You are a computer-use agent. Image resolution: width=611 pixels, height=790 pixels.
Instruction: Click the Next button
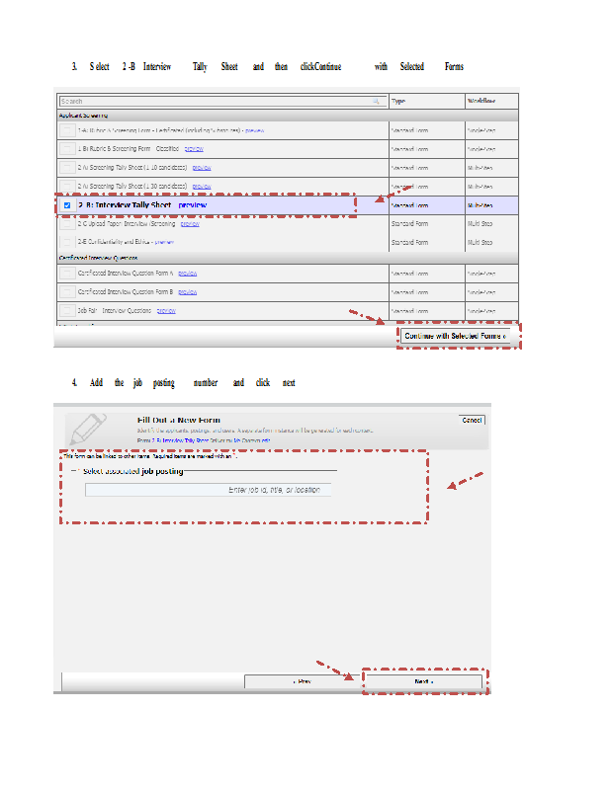(x=424, y=681)
